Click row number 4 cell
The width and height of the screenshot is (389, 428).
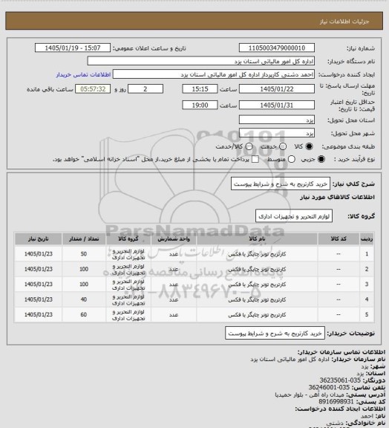367,299
